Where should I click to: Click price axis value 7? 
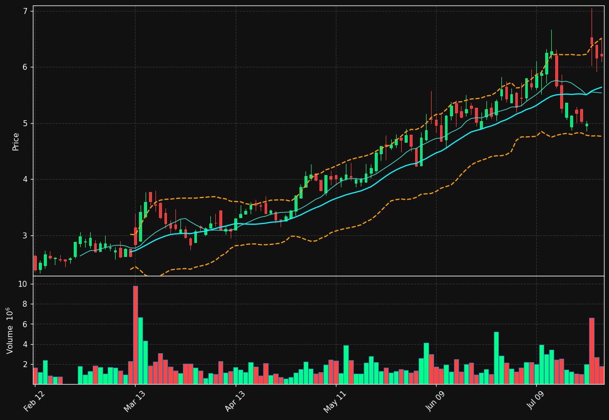26,11
